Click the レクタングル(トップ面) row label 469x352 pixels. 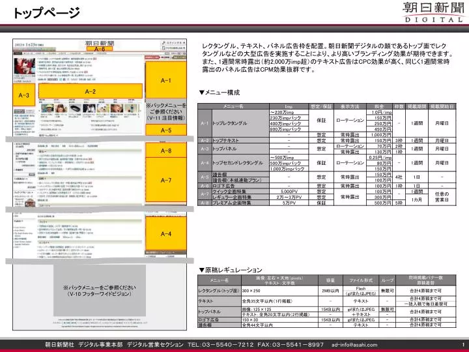(220, 291)
